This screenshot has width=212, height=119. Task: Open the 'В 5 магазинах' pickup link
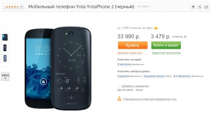click(x=182, y=76)
